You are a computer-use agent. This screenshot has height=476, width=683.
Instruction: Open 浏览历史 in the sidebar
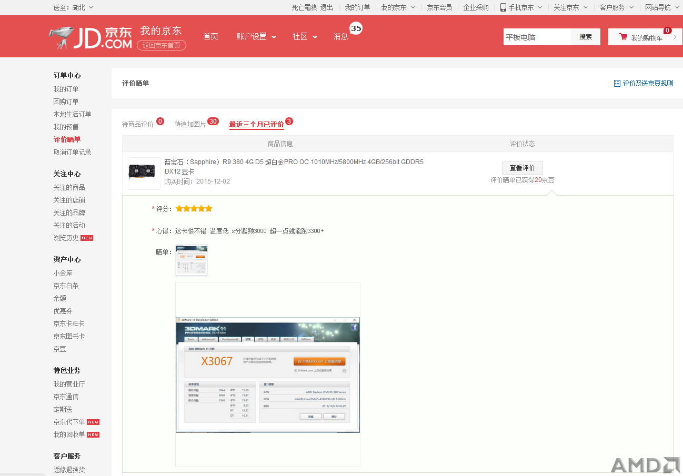point(66,238)
